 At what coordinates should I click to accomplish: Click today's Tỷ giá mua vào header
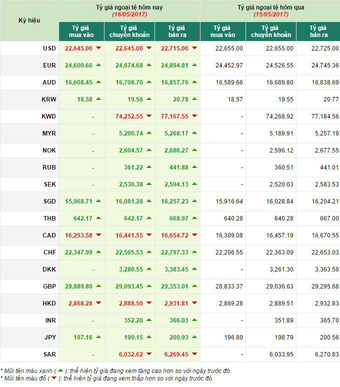point(81,31)
